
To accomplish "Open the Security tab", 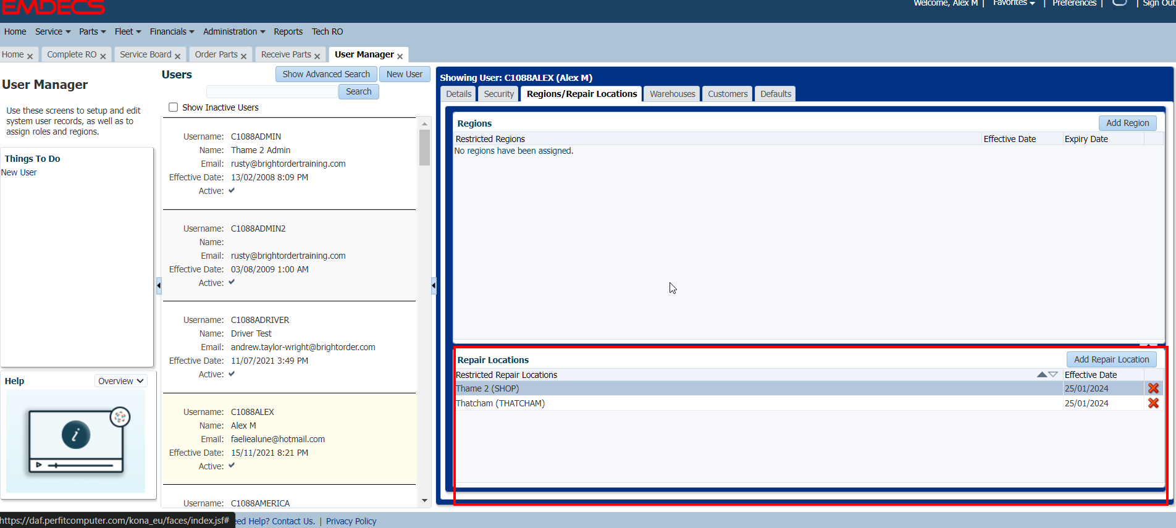I will [x=498, y=94].
